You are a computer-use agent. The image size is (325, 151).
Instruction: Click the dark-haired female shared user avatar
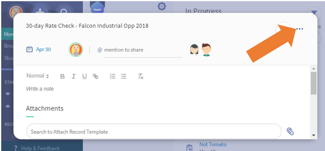[194, 50]
